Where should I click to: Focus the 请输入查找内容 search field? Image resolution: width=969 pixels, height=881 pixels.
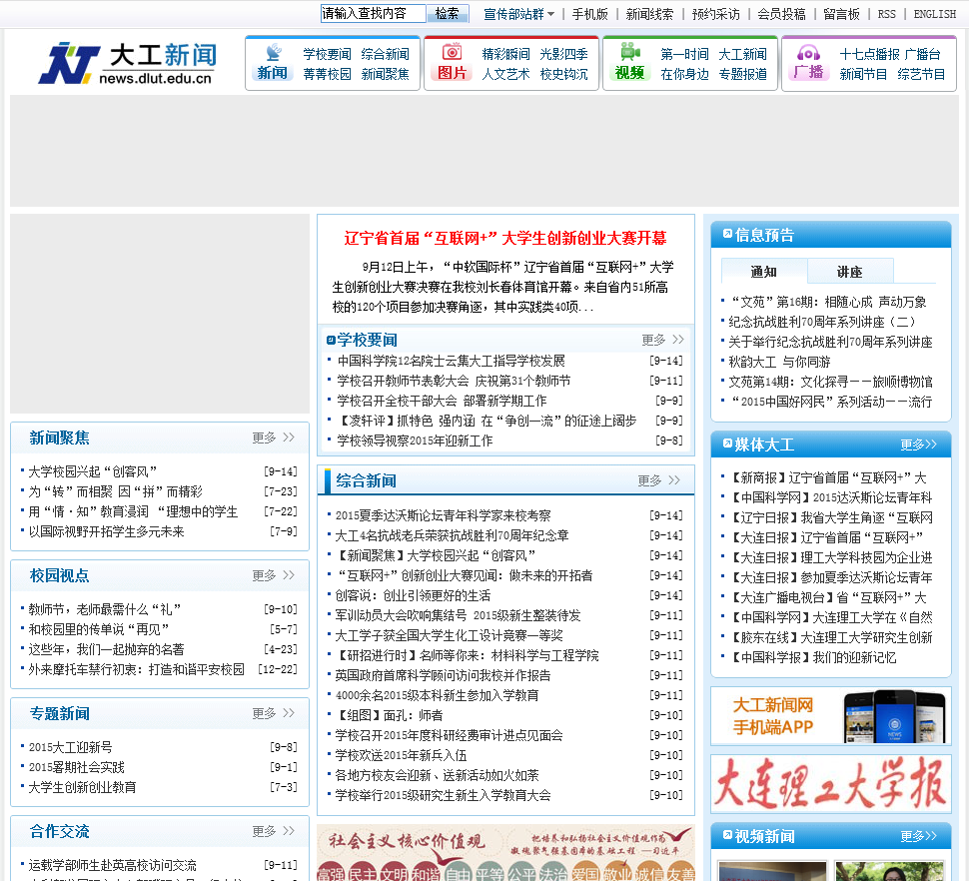click(374, 14)
